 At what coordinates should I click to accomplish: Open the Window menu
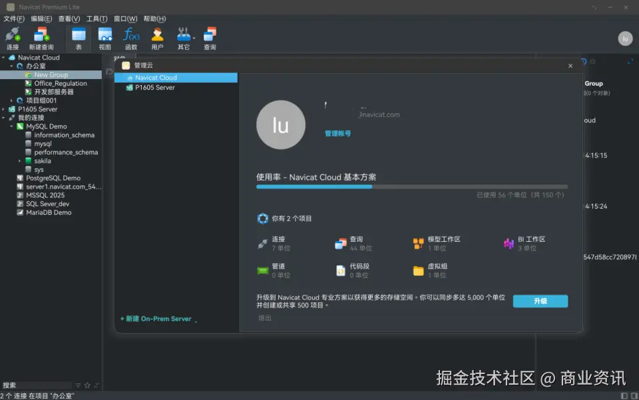[x=126, y=19]
